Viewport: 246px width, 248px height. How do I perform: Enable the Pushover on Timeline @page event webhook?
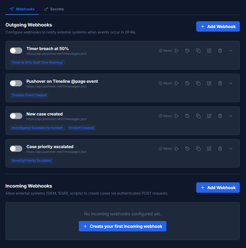tap(16, 83)
